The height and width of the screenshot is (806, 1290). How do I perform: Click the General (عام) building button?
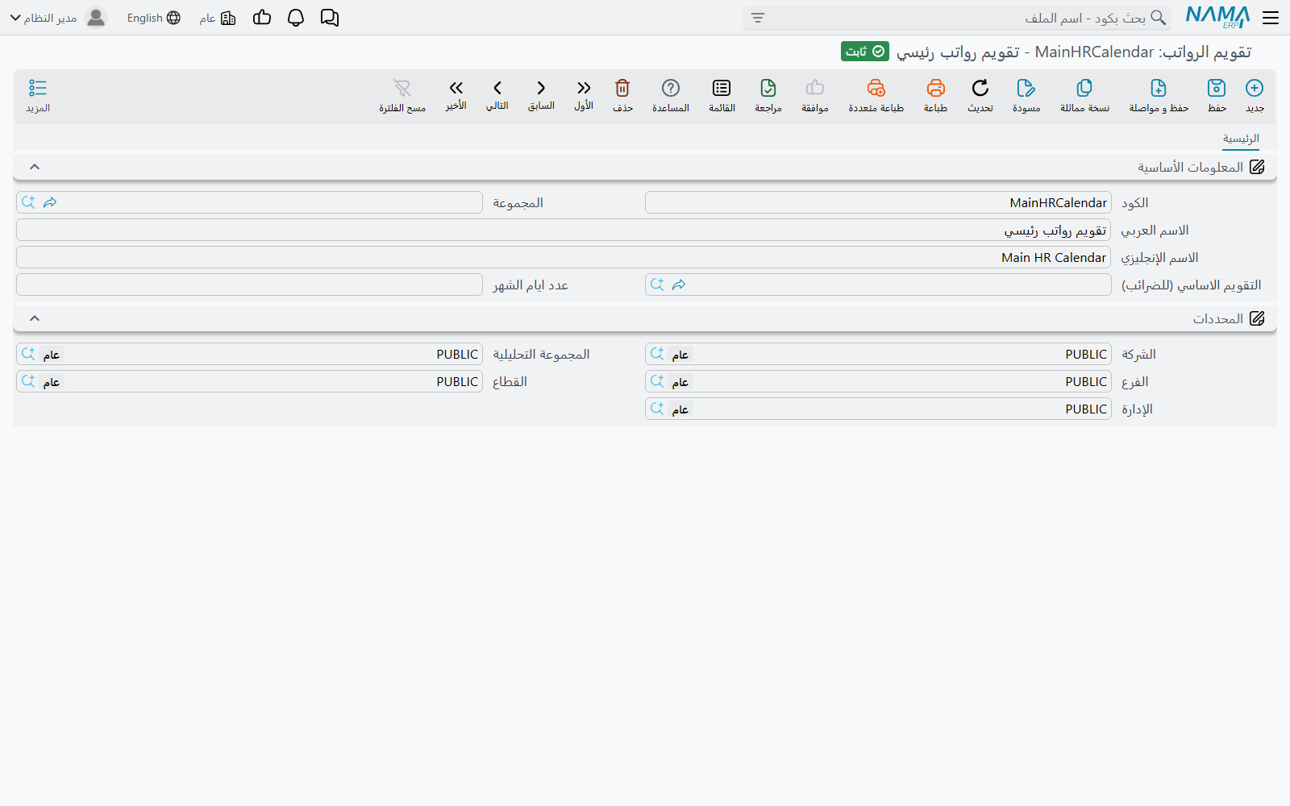point(218,18)
